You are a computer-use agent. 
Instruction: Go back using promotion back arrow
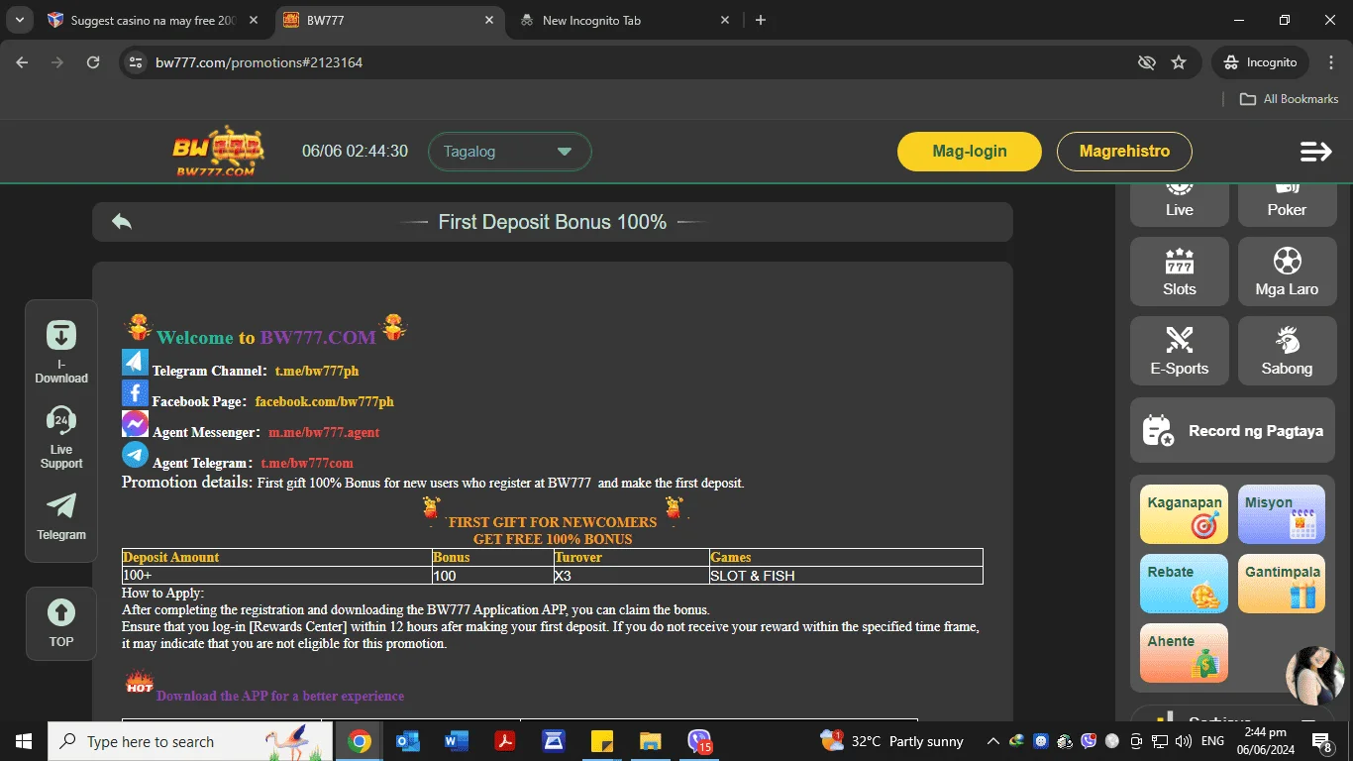click(x=122, y=222)
